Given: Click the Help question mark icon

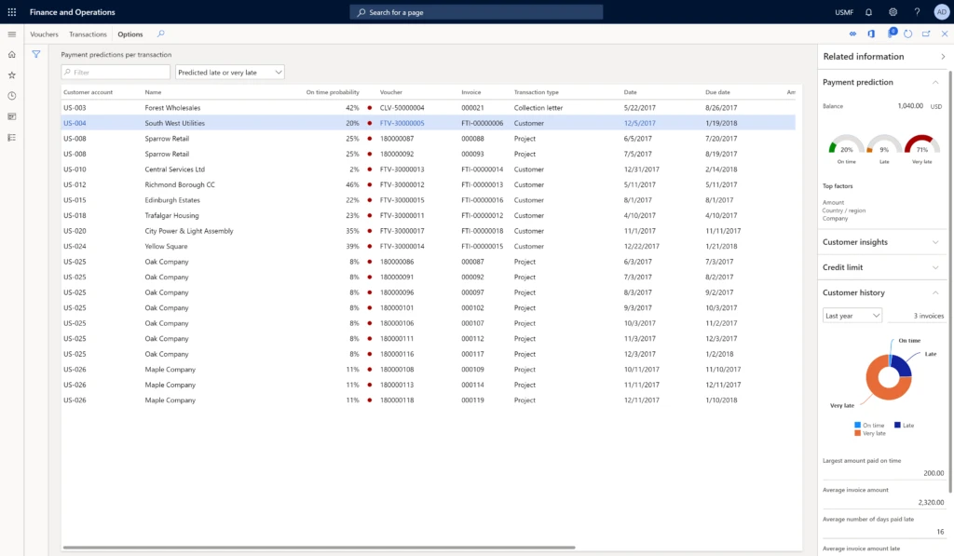Looking at the screenshot, I should [x=918, y=11].
